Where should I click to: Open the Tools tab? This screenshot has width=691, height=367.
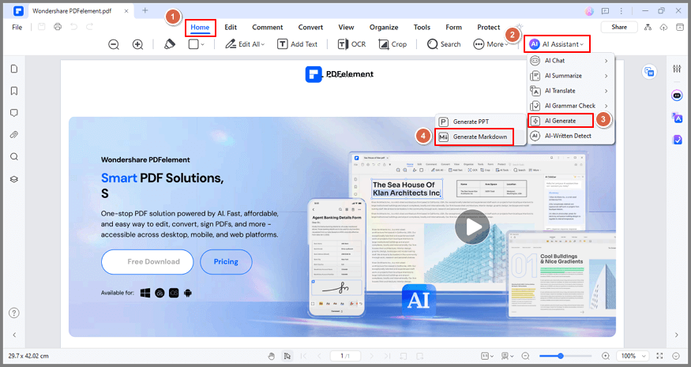[422, 28]
